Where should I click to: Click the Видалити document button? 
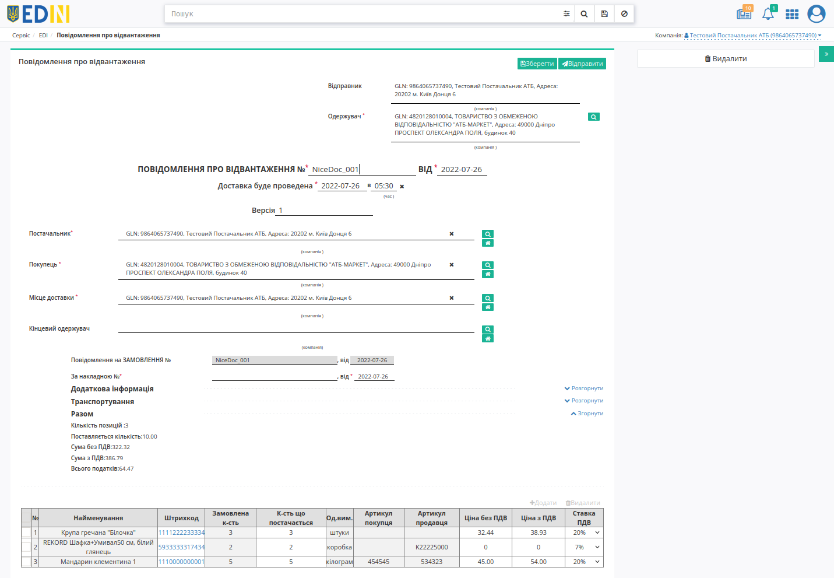(x=726, y=59)
